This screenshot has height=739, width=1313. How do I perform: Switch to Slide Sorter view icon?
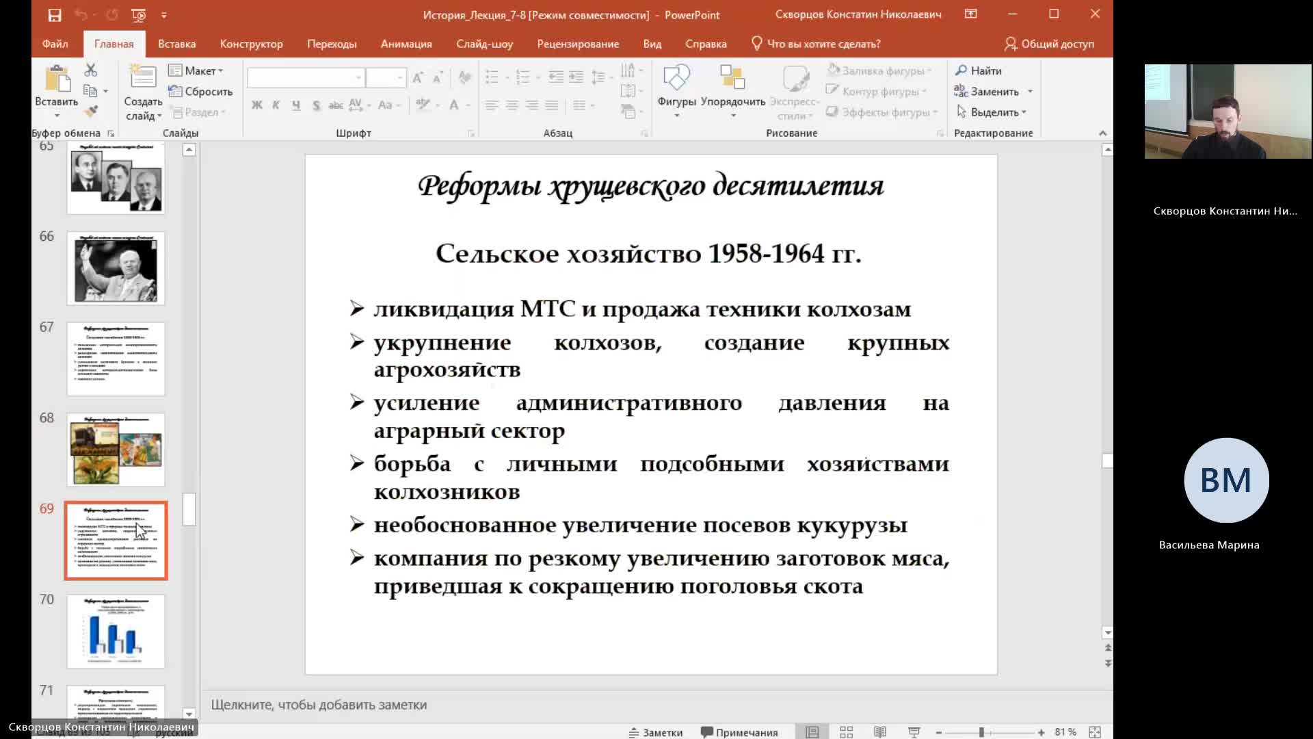pyautogui.click(x=846, y=732)
